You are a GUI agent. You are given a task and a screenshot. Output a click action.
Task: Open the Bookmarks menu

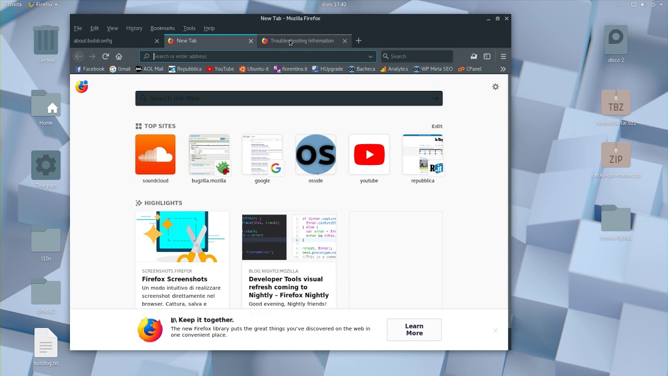[x=163, y=28]
